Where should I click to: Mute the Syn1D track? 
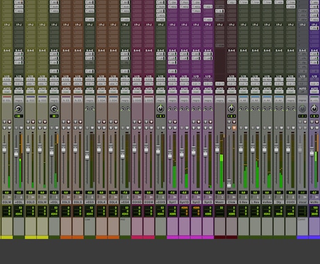pos(186,128)
